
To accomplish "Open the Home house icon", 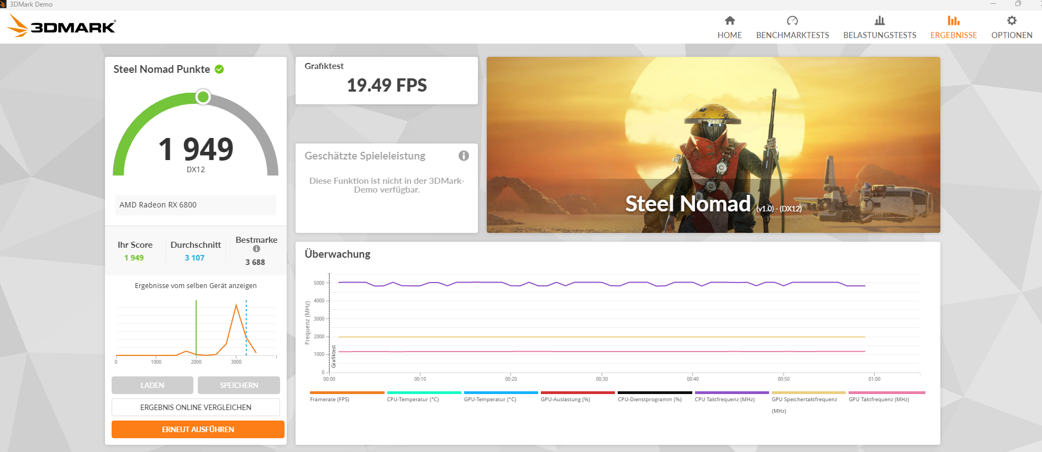I will coord(730,20).
